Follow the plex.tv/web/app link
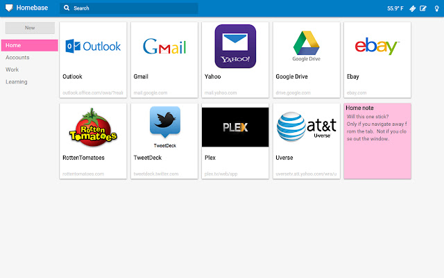The image size is (444, 278). [221, 174]
